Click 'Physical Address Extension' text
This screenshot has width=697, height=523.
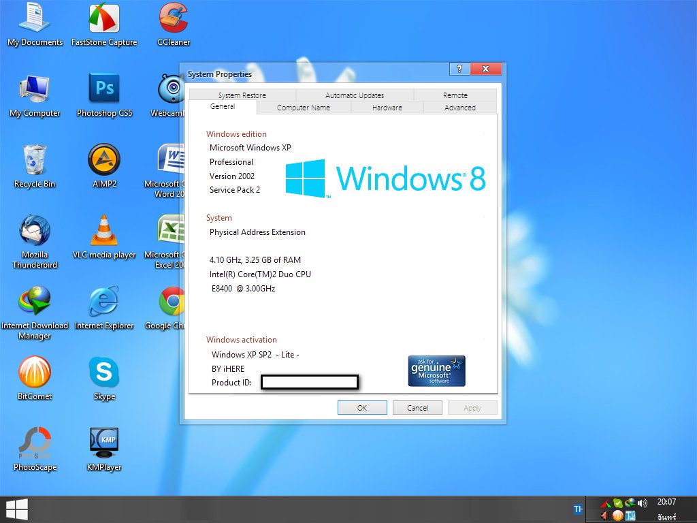click(x=257, y=232)
